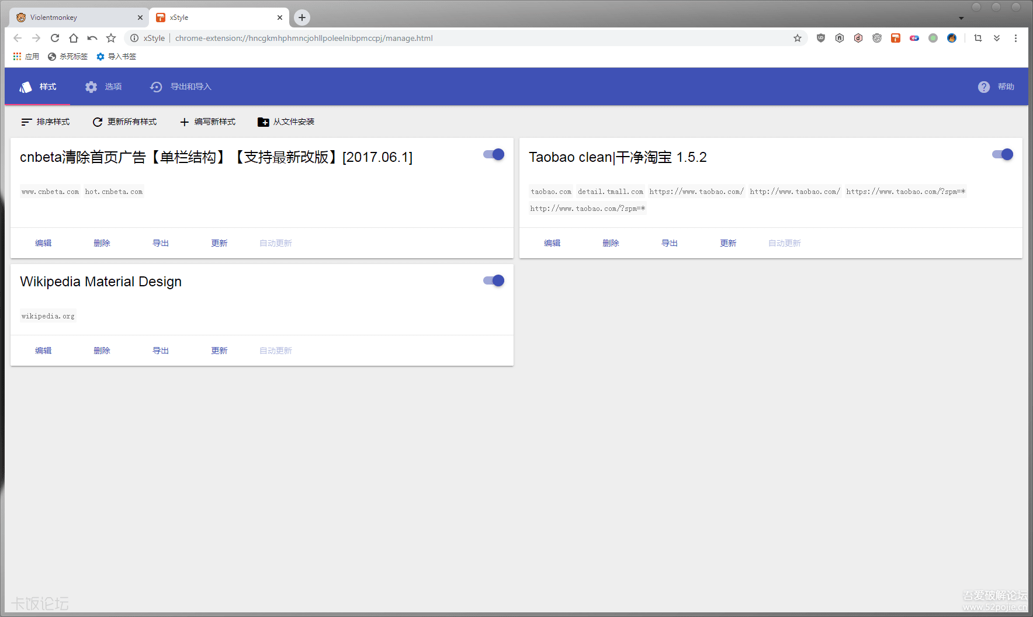
Task: Open a new browser tab
Action: click(302, 18)
